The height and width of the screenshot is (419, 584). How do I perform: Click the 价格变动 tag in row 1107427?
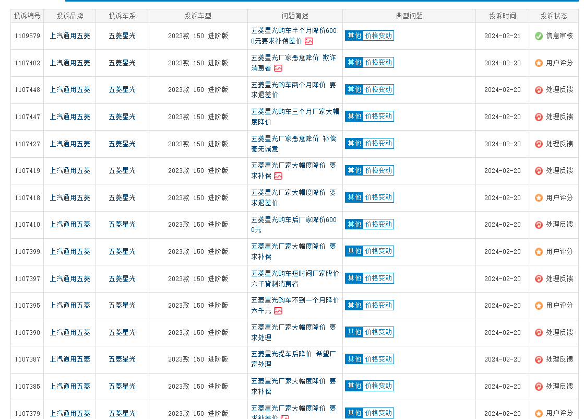tap(378, 144)
